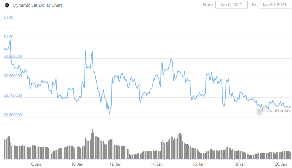The height and width of the screenshot is (168, 292).
Task: Select the 20. Jan date label
Action: (x=281, y=164)
